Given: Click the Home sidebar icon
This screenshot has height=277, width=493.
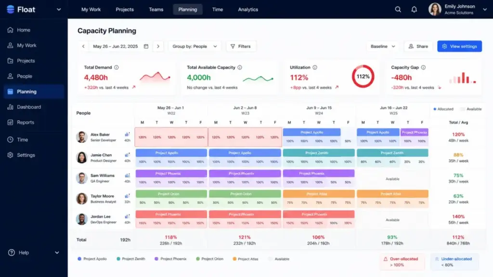Looking at the screenshot, I should 11,30.
